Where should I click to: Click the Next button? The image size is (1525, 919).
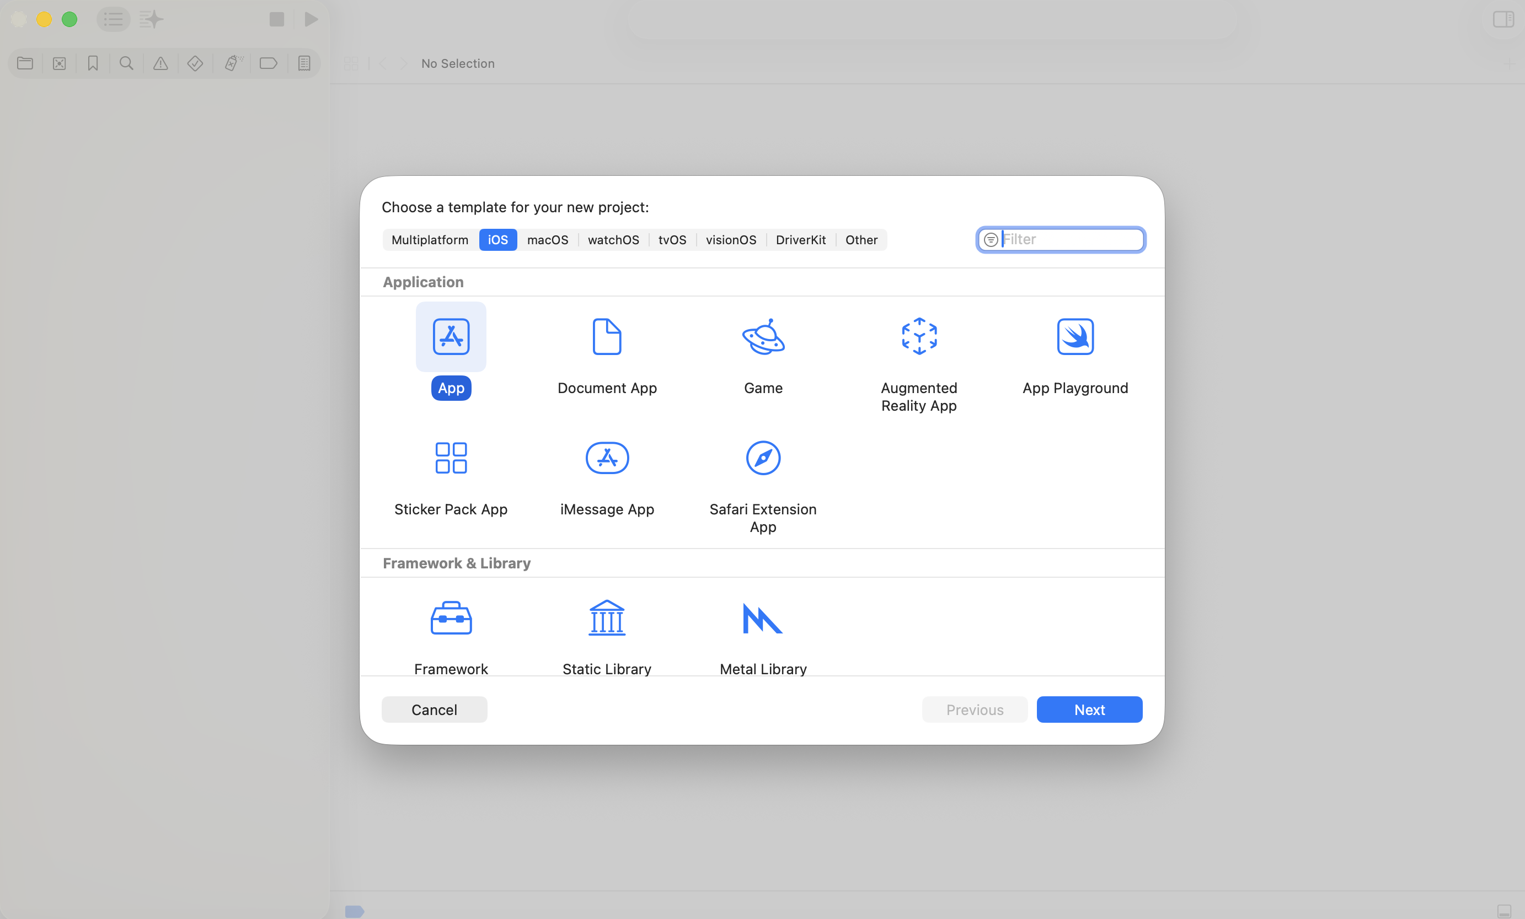1089,710
